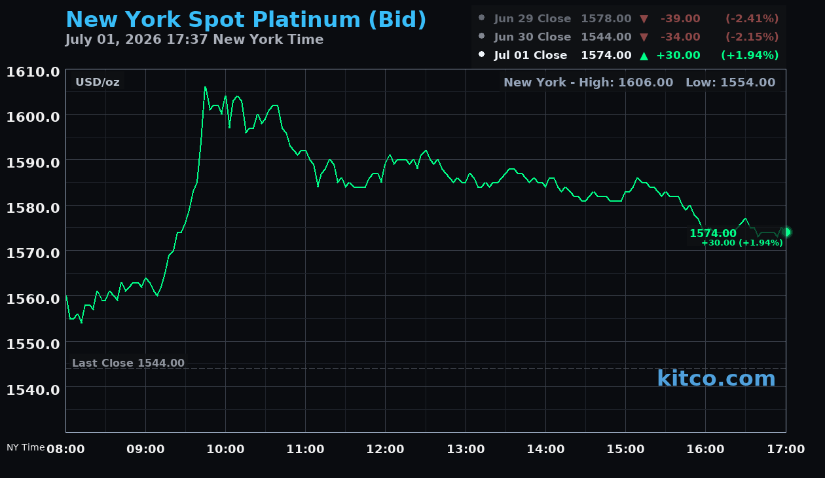825x478 pixels.
Task: Click the July 01, 2026 17:37 timestamp
Action: point(194,39)
